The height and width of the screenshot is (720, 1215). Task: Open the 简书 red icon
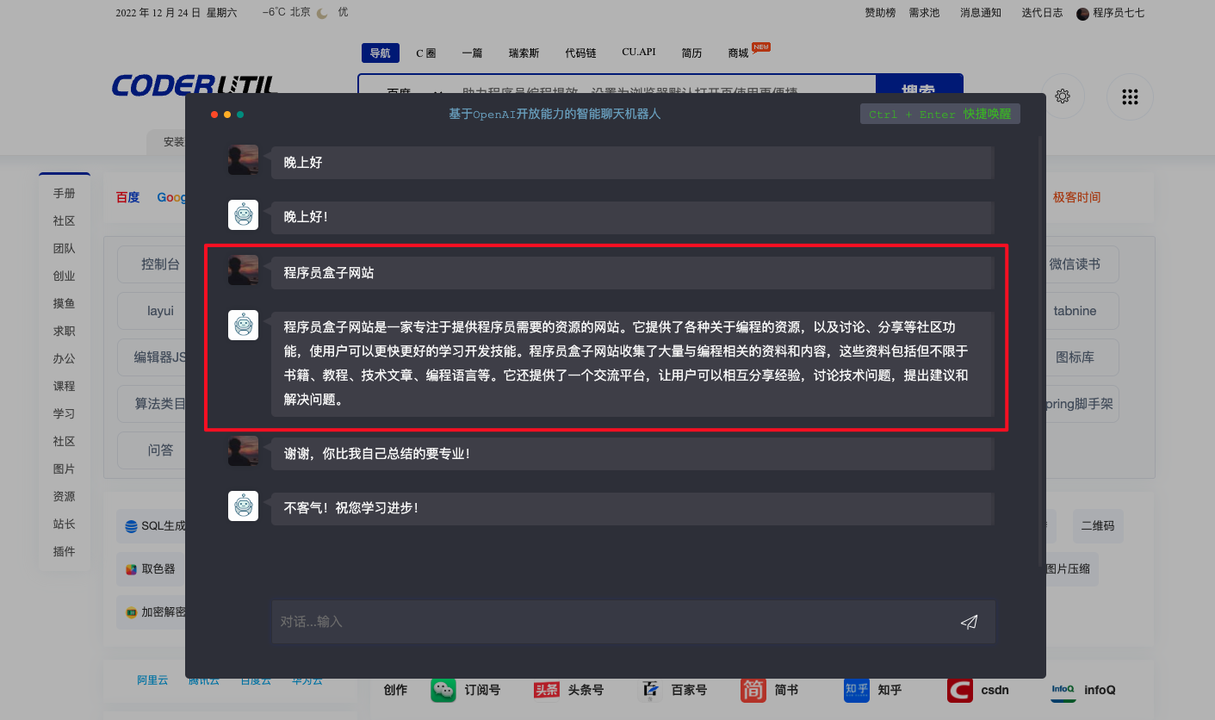[753, 690]
